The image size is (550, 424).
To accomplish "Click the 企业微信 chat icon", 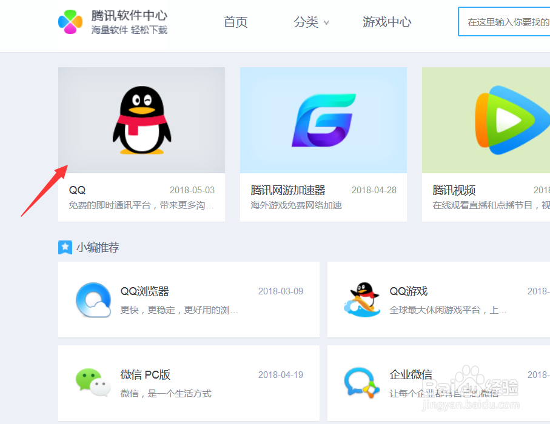I will pos(362,383).
